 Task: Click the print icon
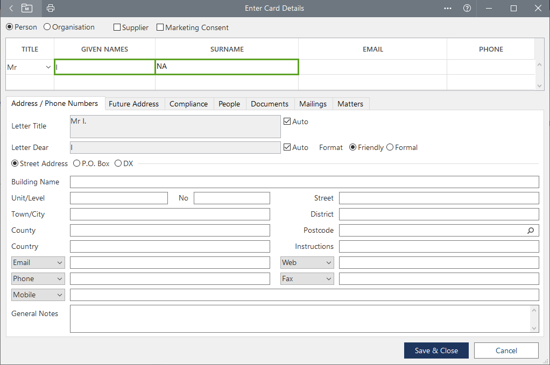point(51,8)
